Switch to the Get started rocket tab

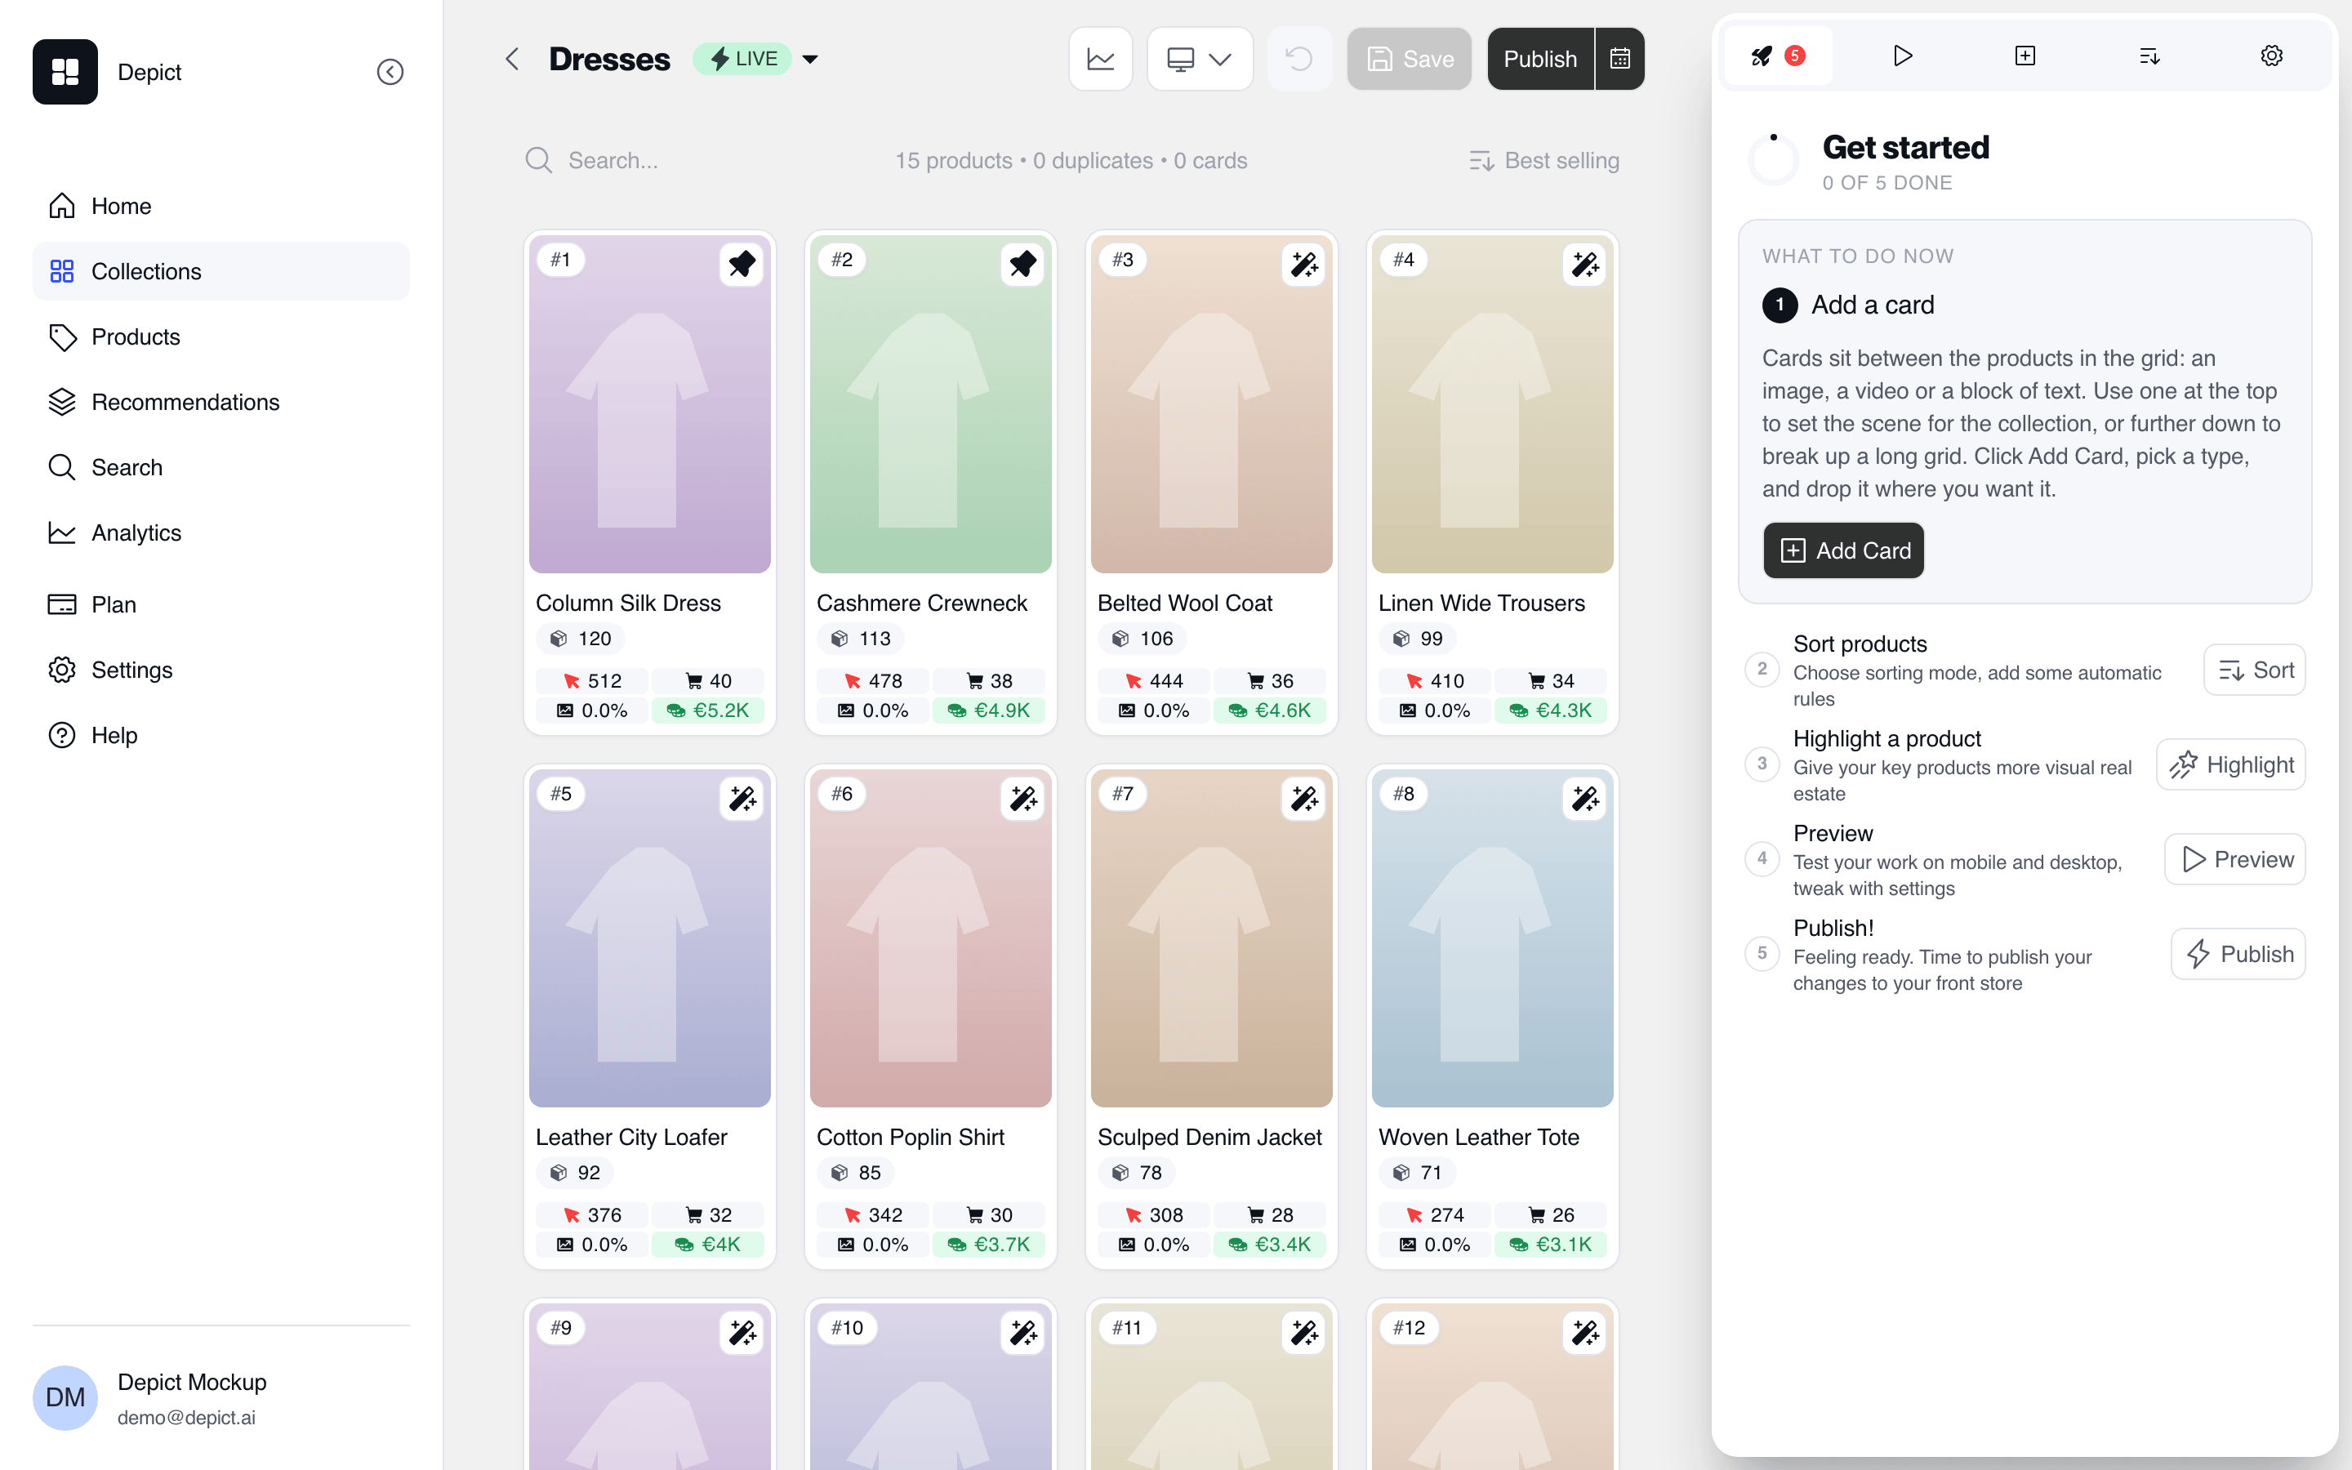[1779, 56]
